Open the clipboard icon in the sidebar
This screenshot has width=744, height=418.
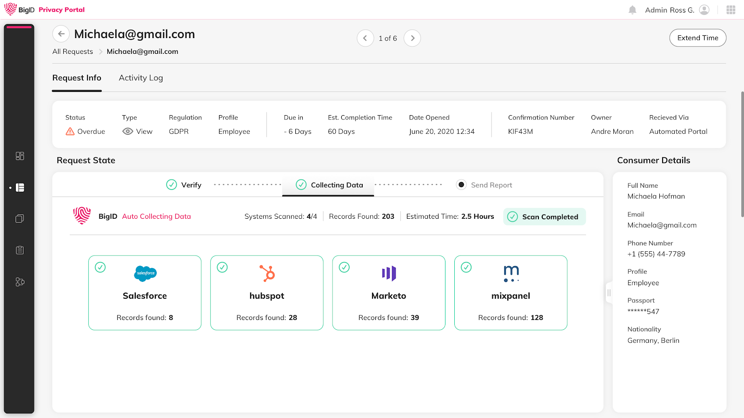[20, 250]
